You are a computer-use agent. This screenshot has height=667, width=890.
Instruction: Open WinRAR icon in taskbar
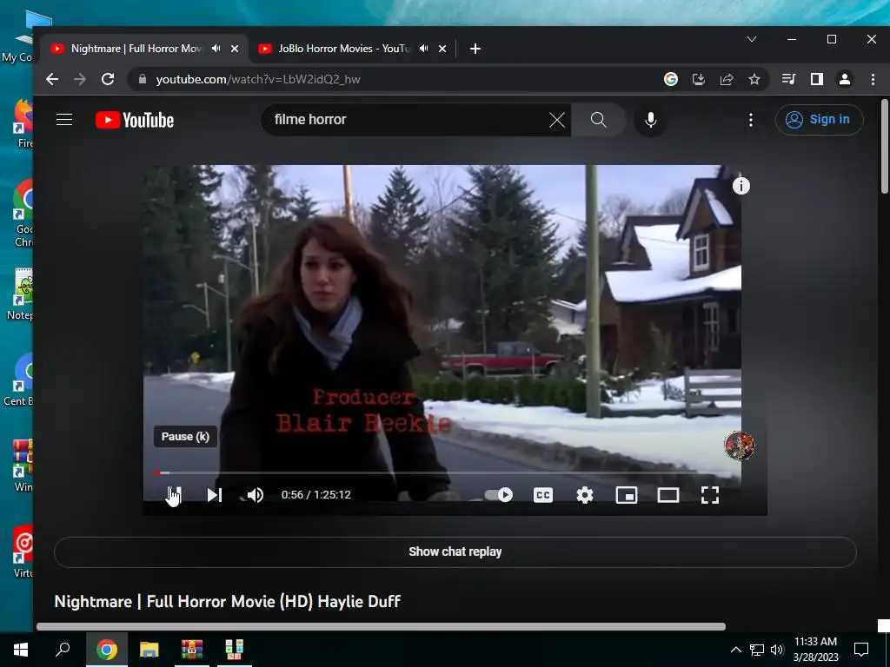(x=192, y=650)
